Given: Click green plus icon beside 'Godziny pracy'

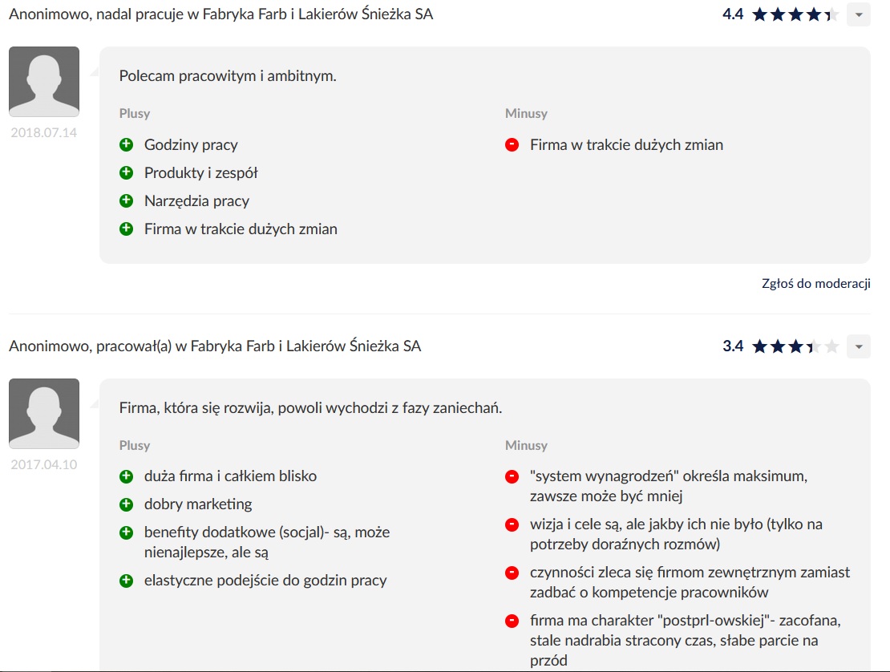Looking at the screenshot, I should tap(126, 145).
